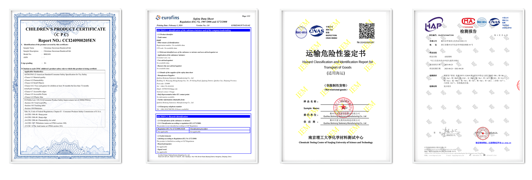Click the purple HAP logo

coord(434,24)
